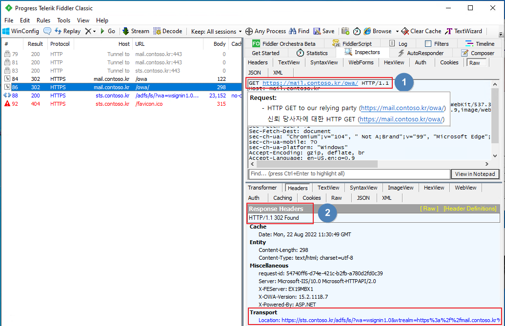Select the Get Started tab
This screenshot has width=505, height=326.
click(x=266, y=53)
